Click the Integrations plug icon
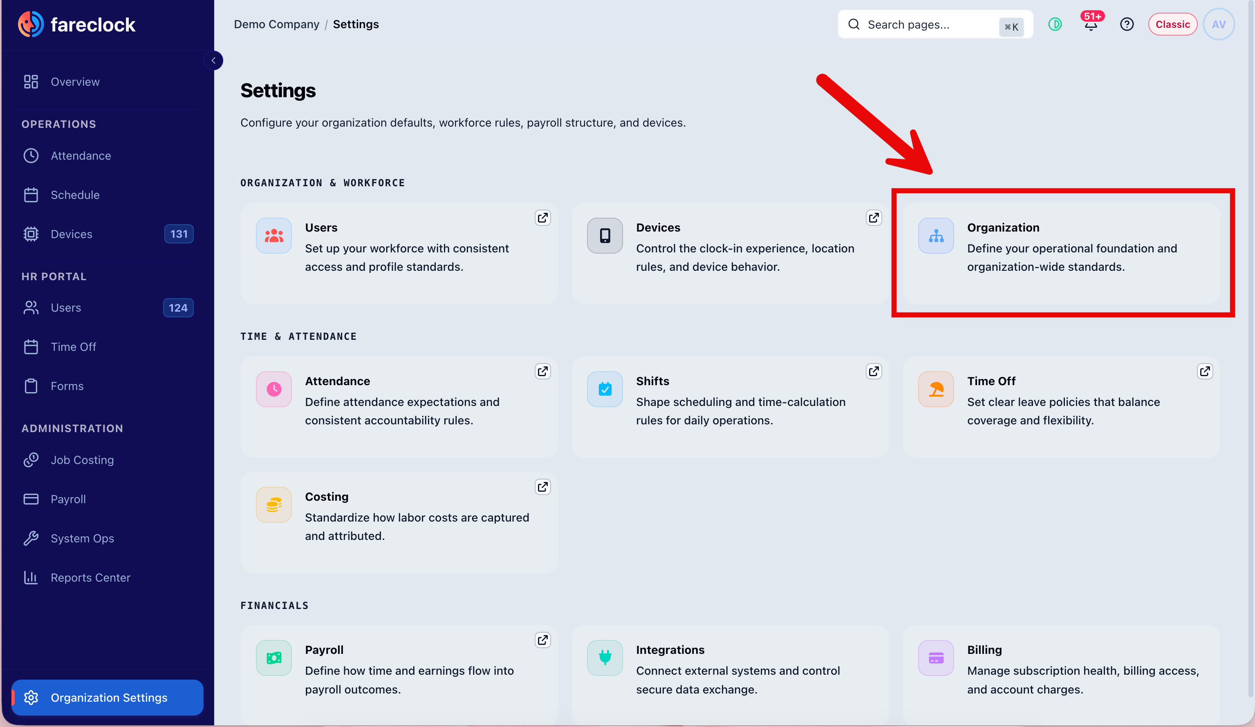This screenshot has height=727, width=1255. click(x=605, y=658)
